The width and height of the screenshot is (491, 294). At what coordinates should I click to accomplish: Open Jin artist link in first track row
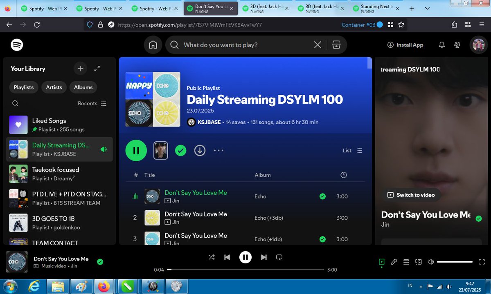coord(176,200)
